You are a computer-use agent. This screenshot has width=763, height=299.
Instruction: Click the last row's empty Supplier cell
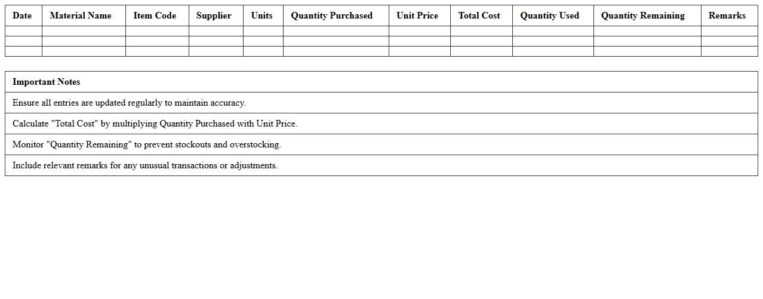tap(216, 51)
